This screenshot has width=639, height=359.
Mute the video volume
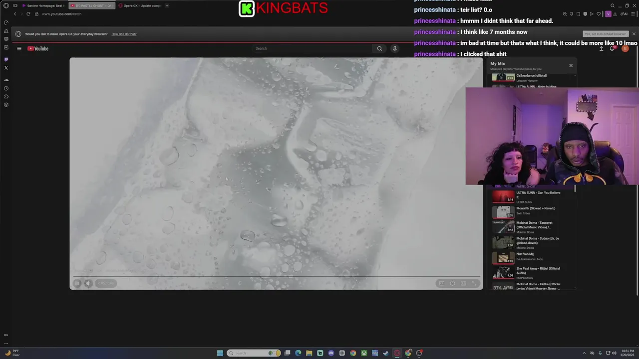tap(88, 283)
